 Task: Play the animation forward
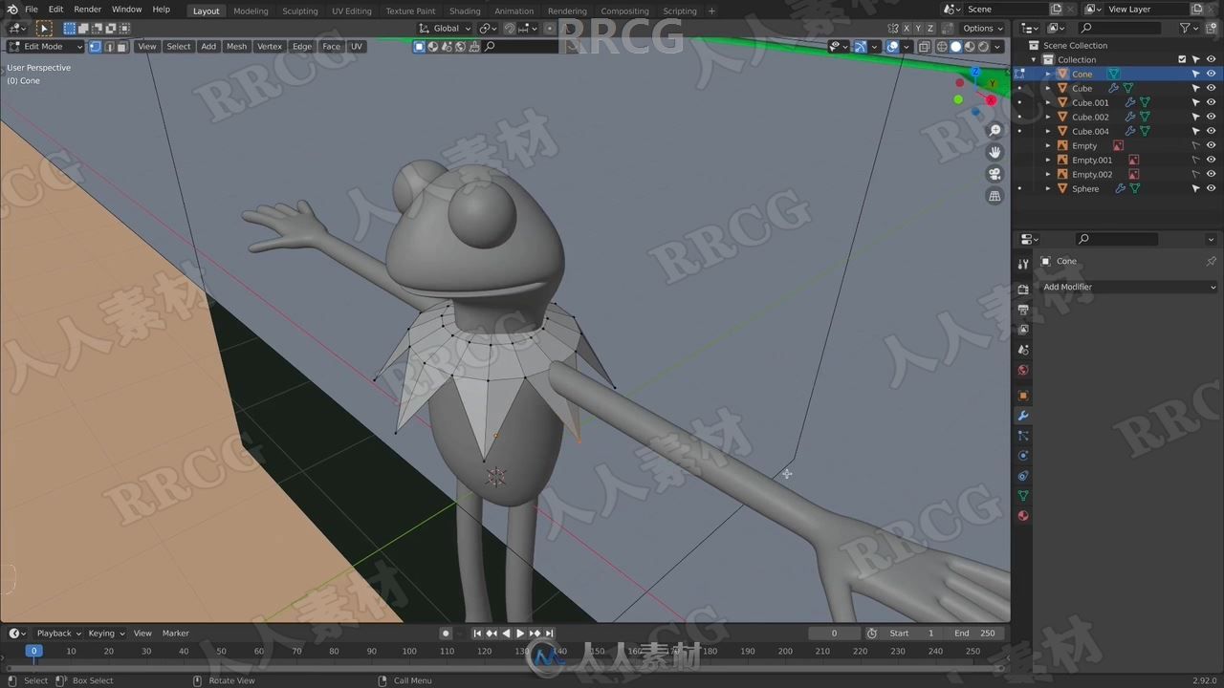520,634
